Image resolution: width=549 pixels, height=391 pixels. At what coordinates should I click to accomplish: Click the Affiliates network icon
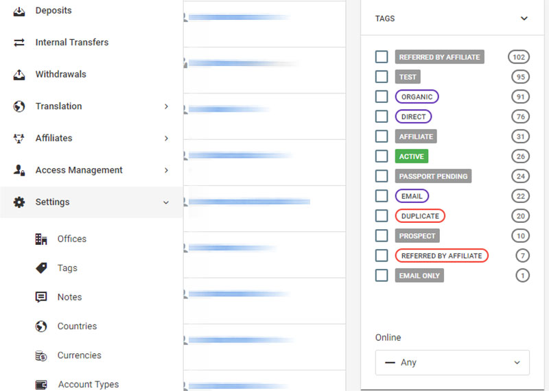coord(19,139)
